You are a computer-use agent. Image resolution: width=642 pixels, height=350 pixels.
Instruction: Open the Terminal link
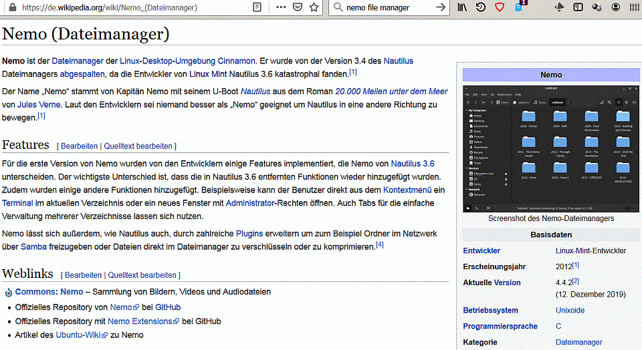(17, 203)
